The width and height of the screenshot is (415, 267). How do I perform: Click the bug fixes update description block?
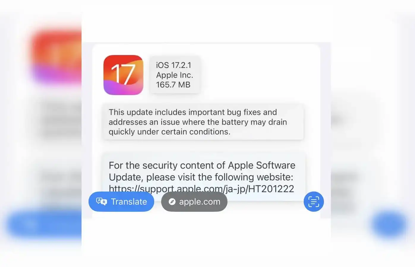pyautogui.click(x=203, y=122)
